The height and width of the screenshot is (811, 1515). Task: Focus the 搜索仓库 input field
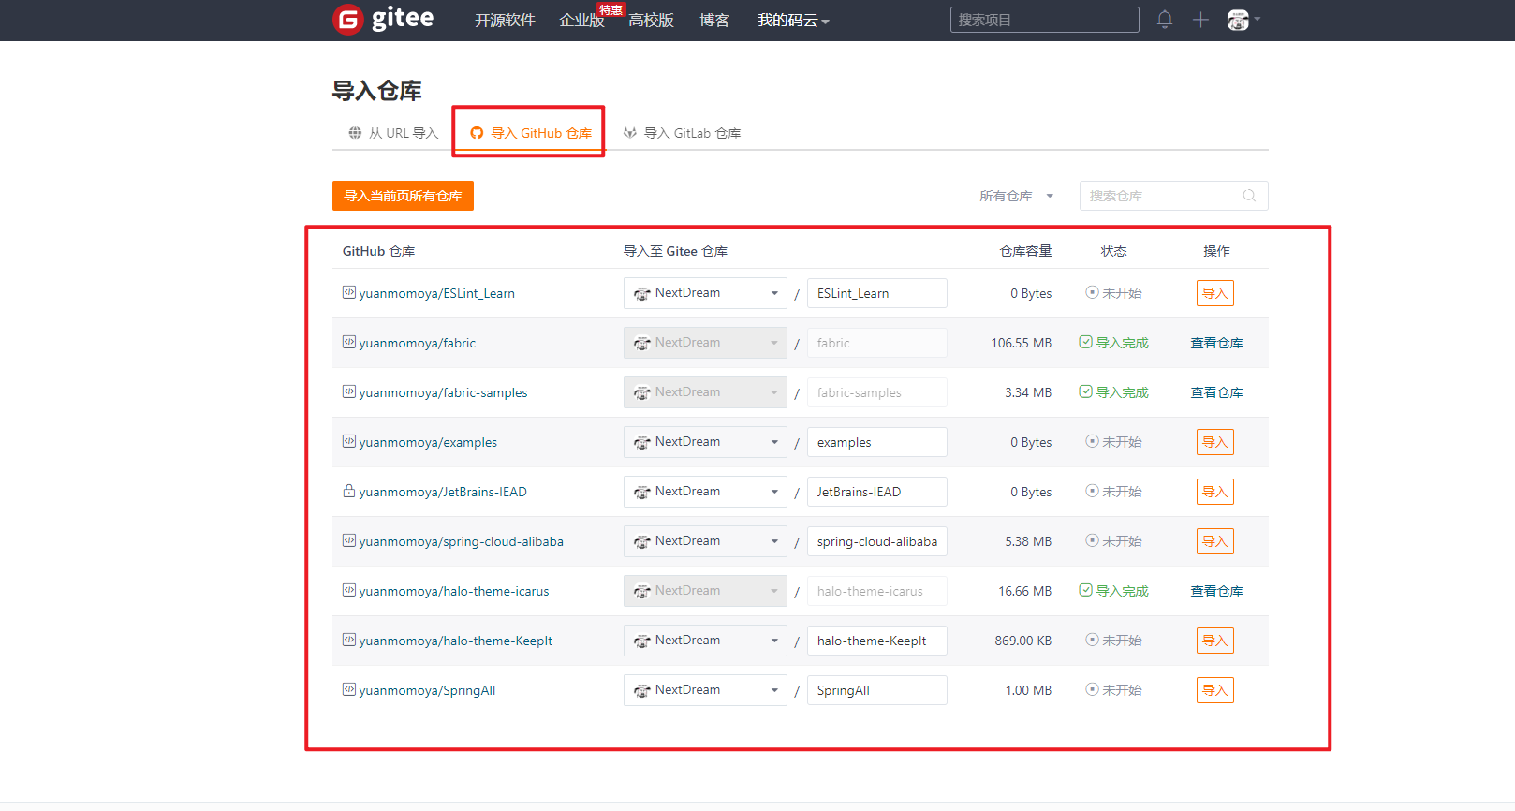coord(1173,196)
